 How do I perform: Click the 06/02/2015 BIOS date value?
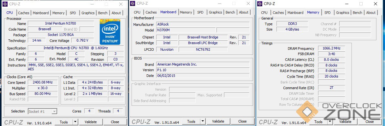[x=203, y=76]
